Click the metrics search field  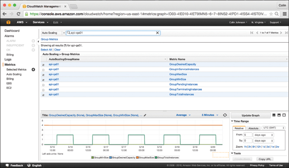[113, 33]
